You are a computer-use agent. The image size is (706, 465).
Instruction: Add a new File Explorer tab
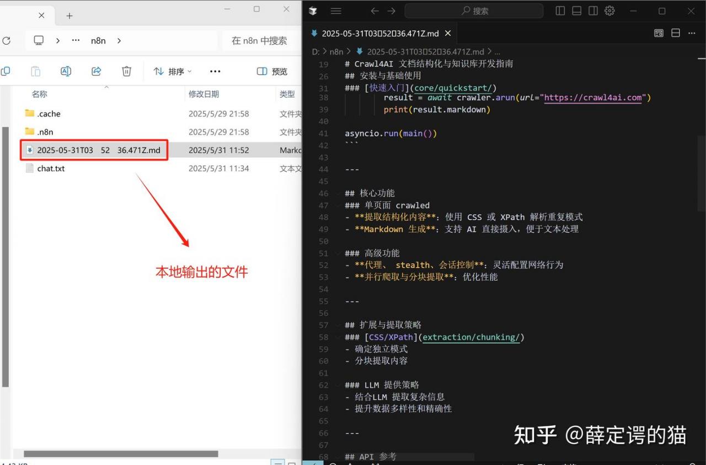tap(69, 16)
